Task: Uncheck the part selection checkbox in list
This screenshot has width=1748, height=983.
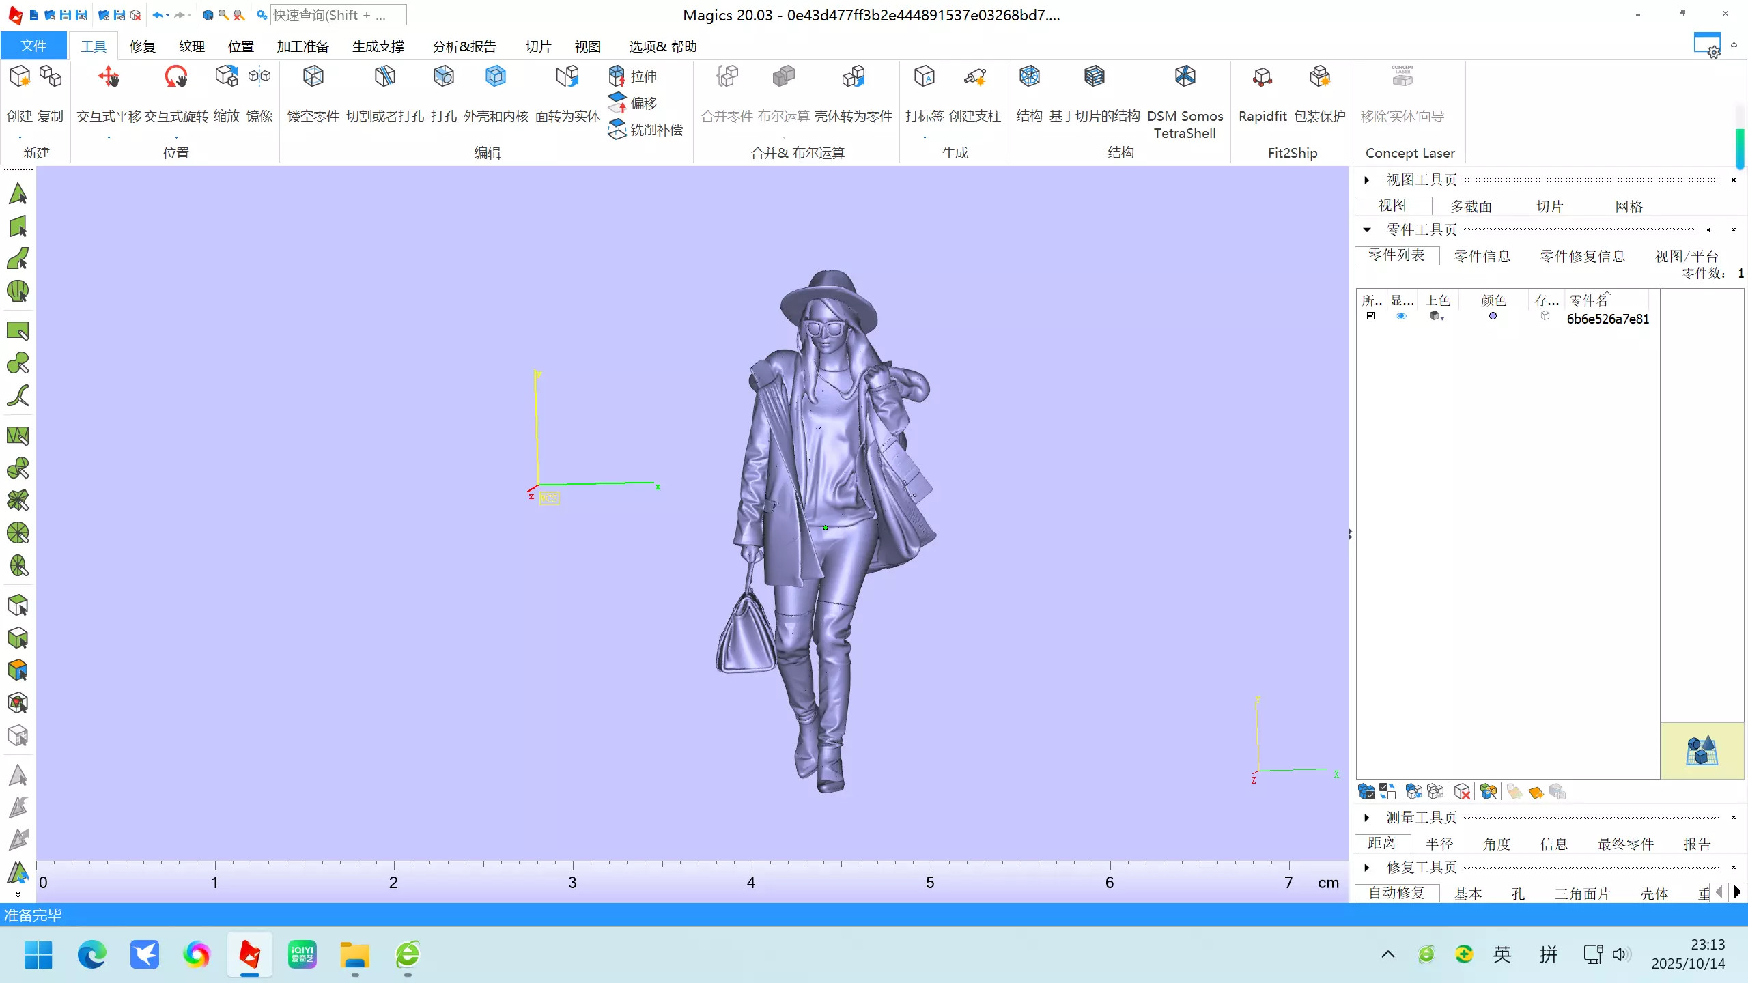Action: pos(1370,316)
